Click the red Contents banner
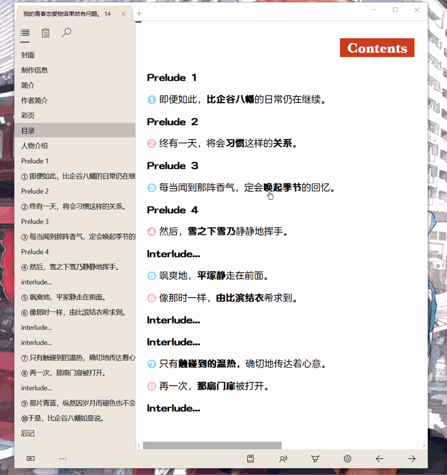 pos(377,48)
